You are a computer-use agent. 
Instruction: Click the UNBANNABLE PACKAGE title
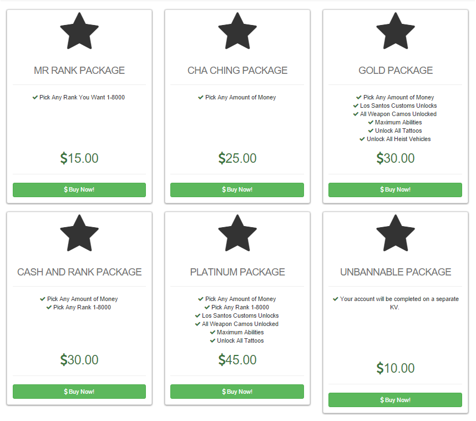tap(395, 272)
